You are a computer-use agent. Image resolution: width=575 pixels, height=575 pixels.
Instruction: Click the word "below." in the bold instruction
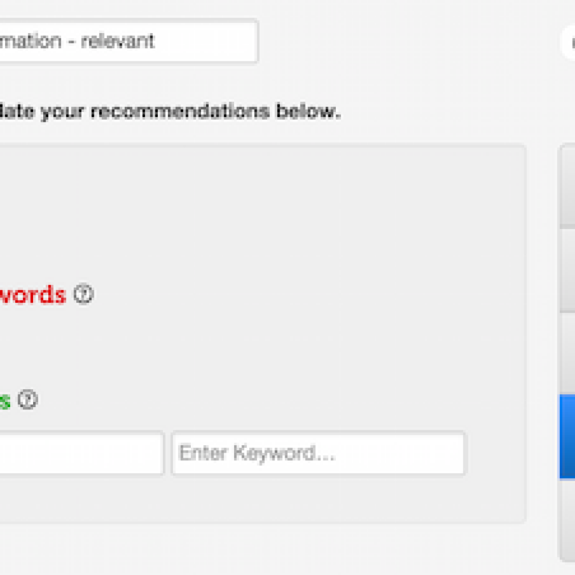308,111
